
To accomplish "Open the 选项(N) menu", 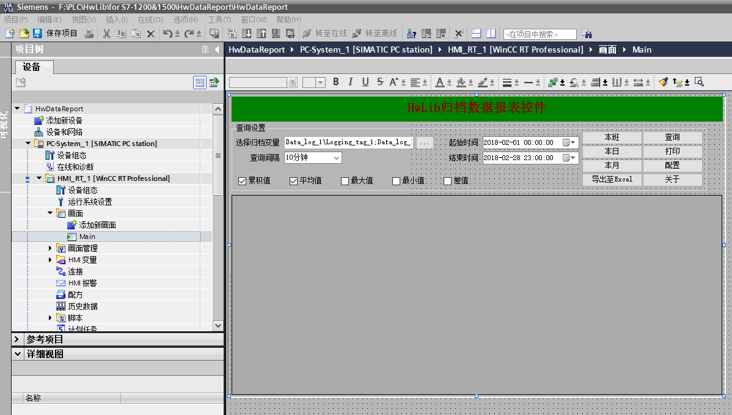I will 185,20.
